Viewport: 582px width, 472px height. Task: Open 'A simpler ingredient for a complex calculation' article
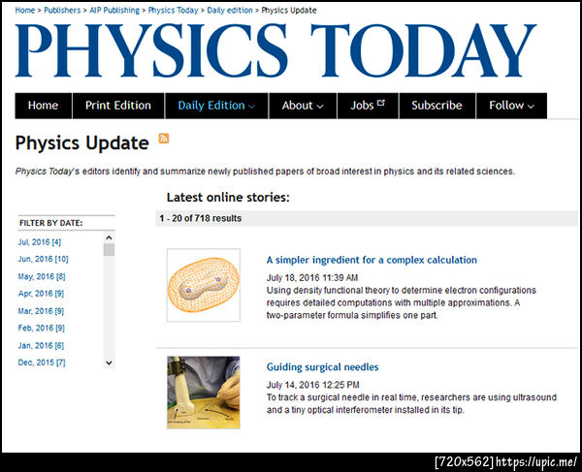pos(372,260)
